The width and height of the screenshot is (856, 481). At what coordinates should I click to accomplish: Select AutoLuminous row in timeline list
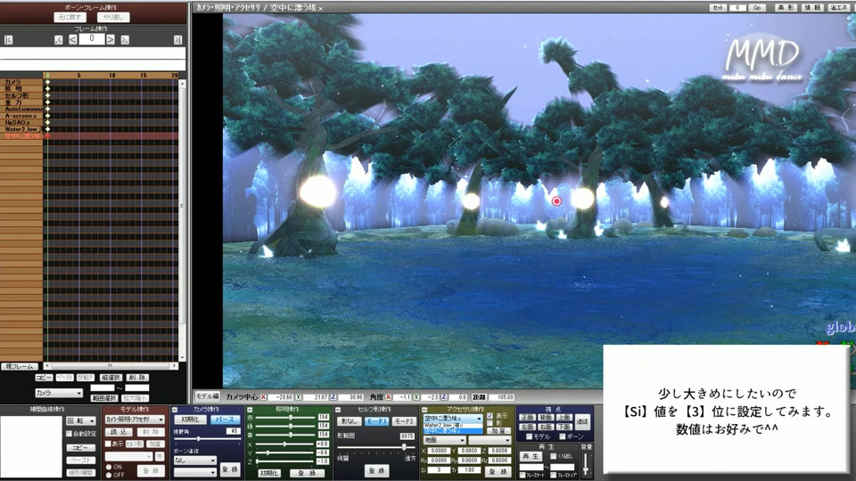(21, 109)
